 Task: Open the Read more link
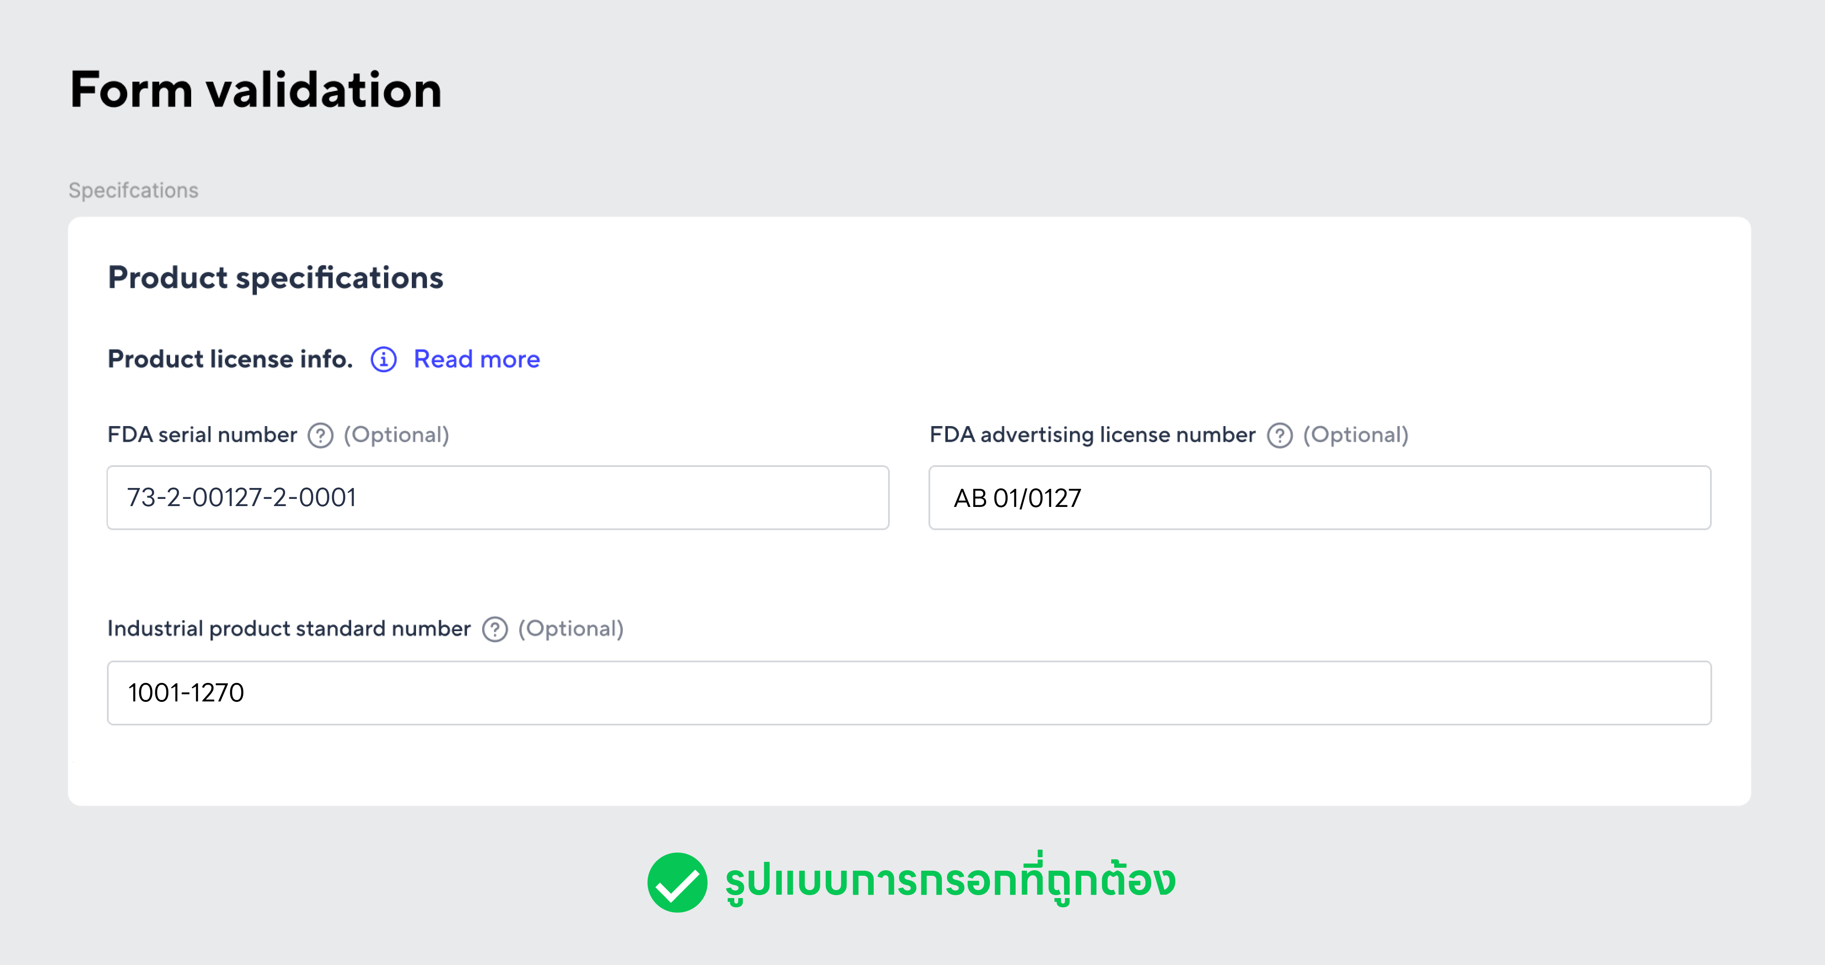click(477, 359)
